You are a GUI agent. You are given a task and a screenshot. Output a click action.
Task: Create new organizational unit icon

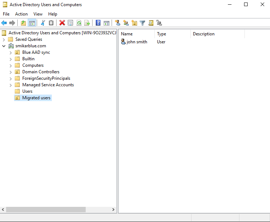134,23
